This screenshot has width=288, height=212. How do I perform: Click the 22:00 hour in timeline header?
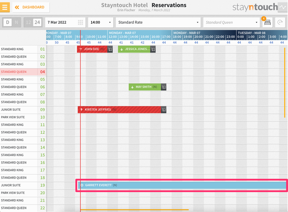220,37
